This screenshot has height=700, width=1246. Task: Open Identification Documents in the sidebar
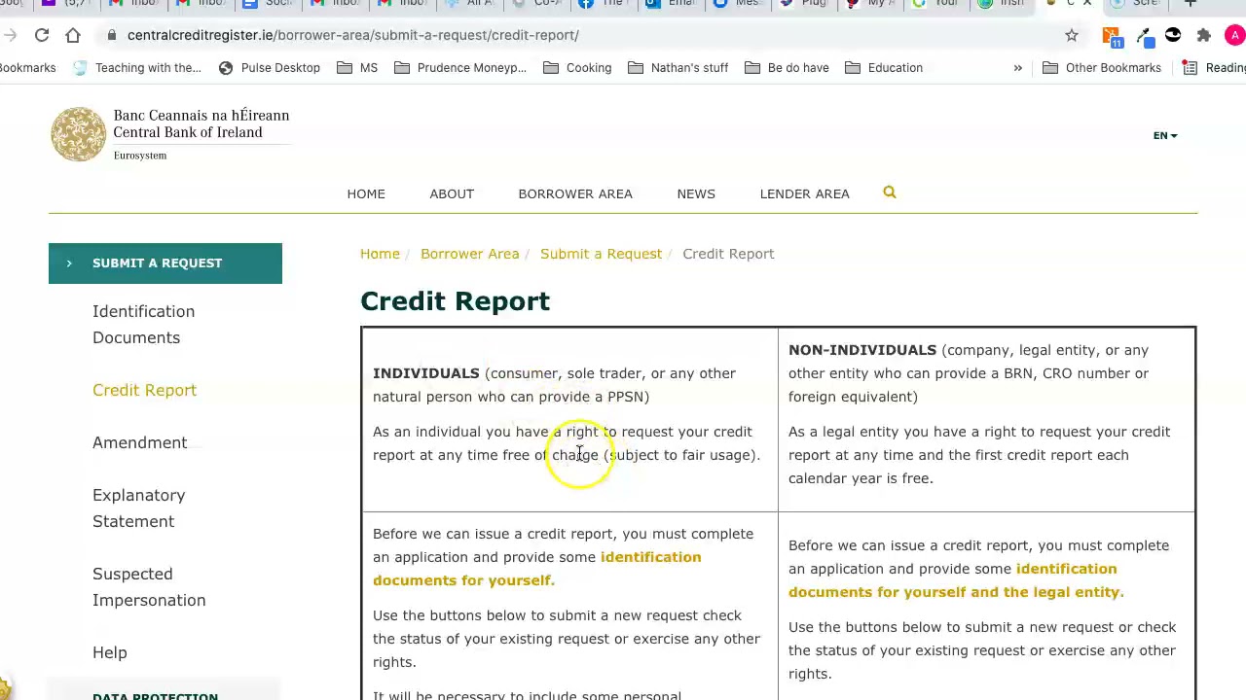pos(143,324)
